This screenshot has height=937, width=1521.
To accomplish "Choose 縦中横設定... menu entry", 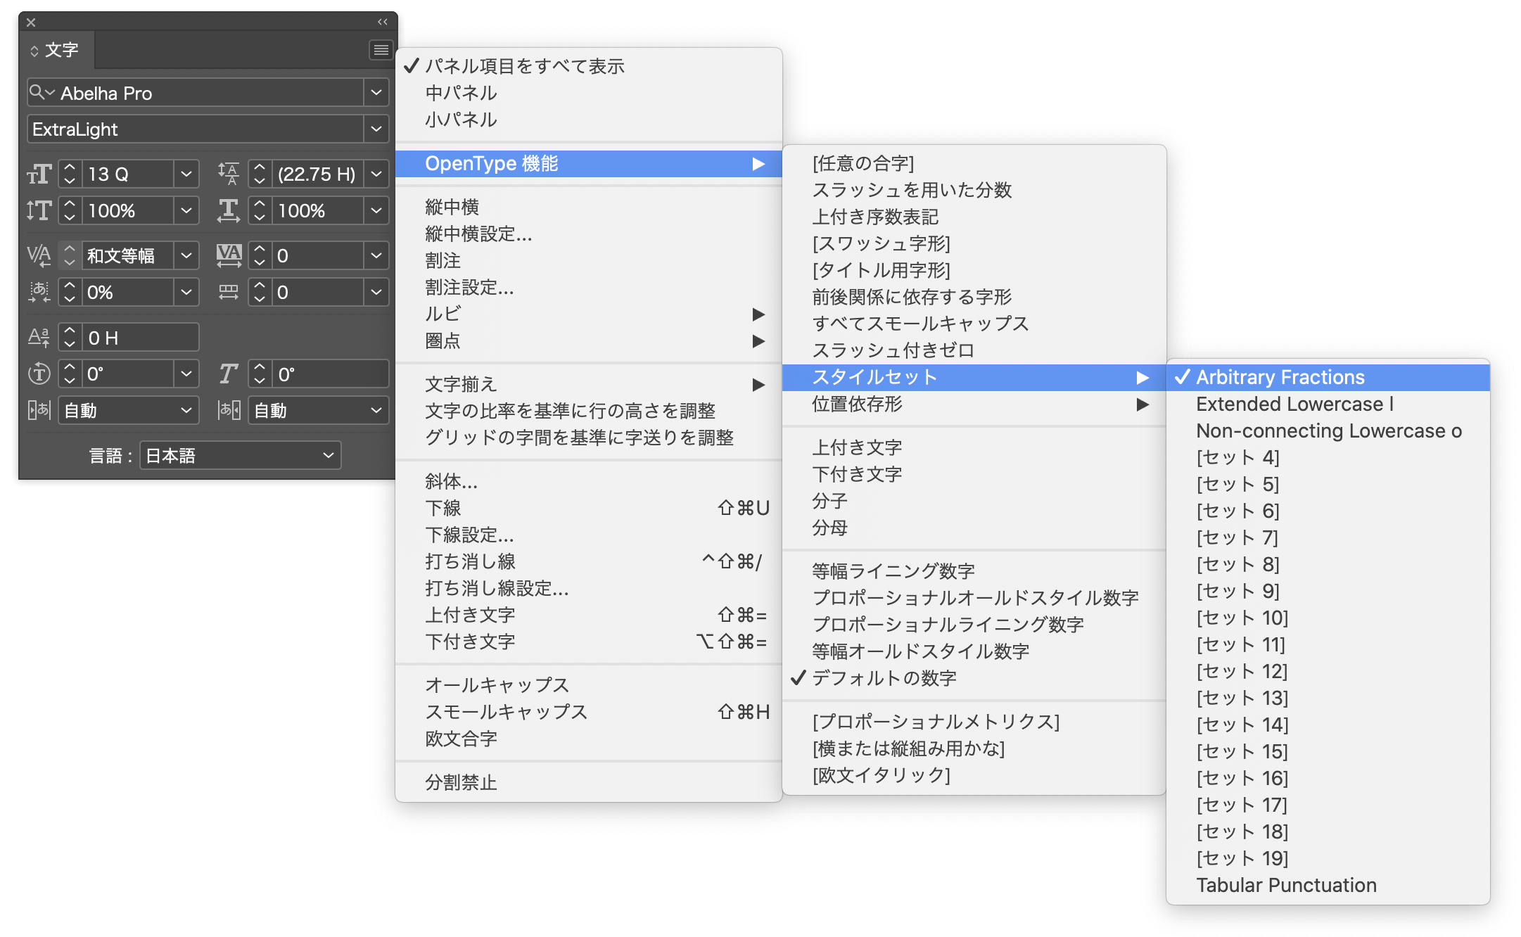I will (x=478, y=234).
